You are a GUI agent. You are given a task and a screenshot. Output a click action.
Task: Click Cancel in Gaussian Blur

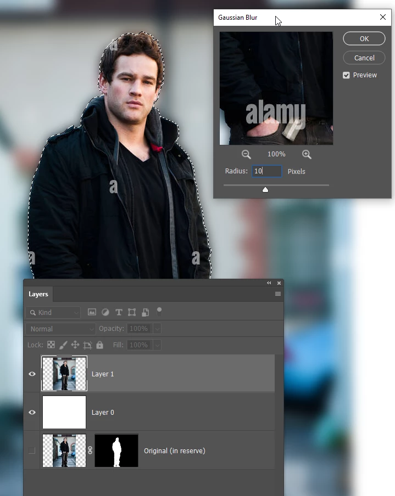click(x=364, y=58)
